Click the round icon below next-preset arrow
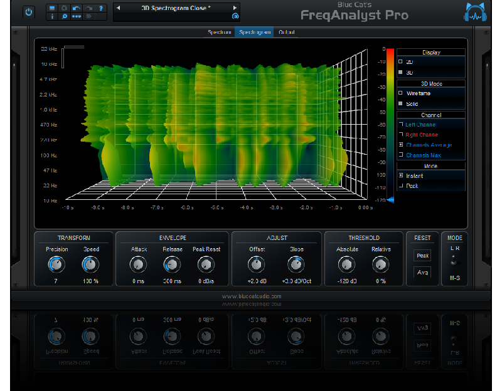The width and height of the screenshot is (502, 391). (x=235, y=16)
